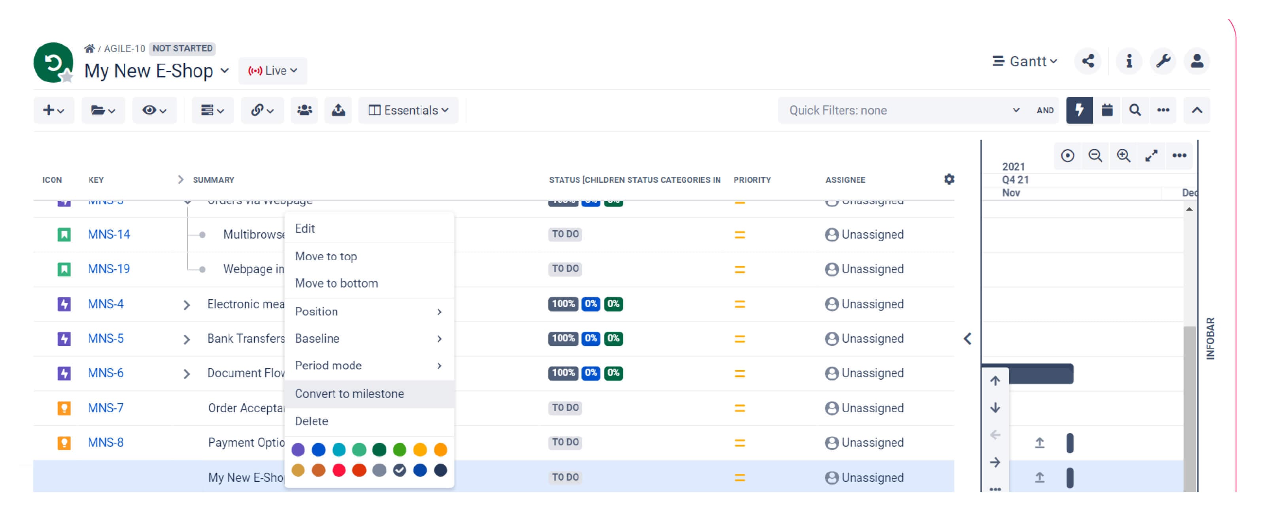Click the project refresh logo icon
The height and width of the screenshot is (511, 1265).
pyautogui.click(x=53, y=63)
